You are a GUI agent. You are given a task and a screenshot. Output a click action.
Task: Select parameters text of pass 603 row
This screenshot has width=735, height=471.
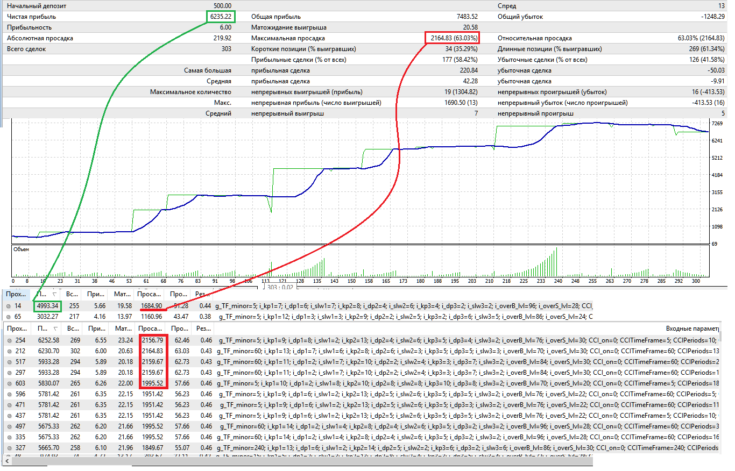pos(468,383)
